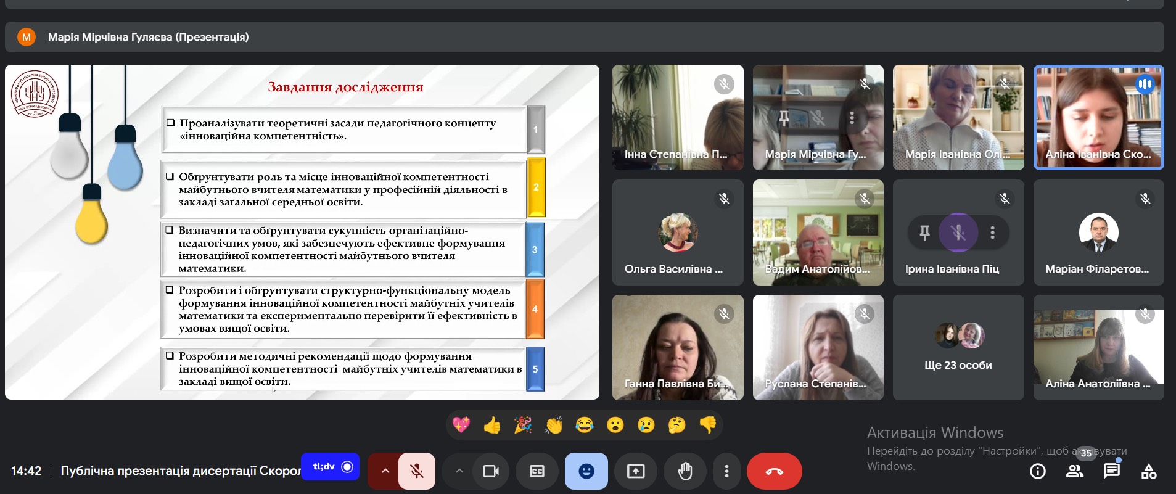Turn on the camera

491,471
